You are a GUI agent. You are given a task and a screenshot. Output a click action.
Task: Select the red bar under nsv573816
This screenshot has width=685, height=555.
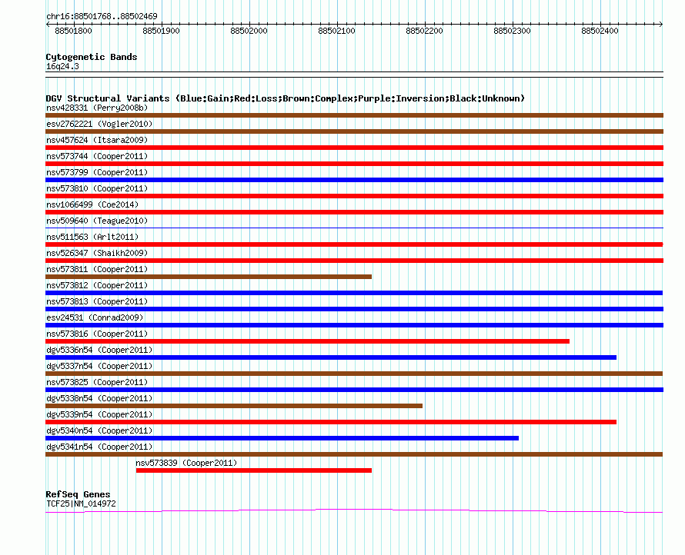(308, 341)
